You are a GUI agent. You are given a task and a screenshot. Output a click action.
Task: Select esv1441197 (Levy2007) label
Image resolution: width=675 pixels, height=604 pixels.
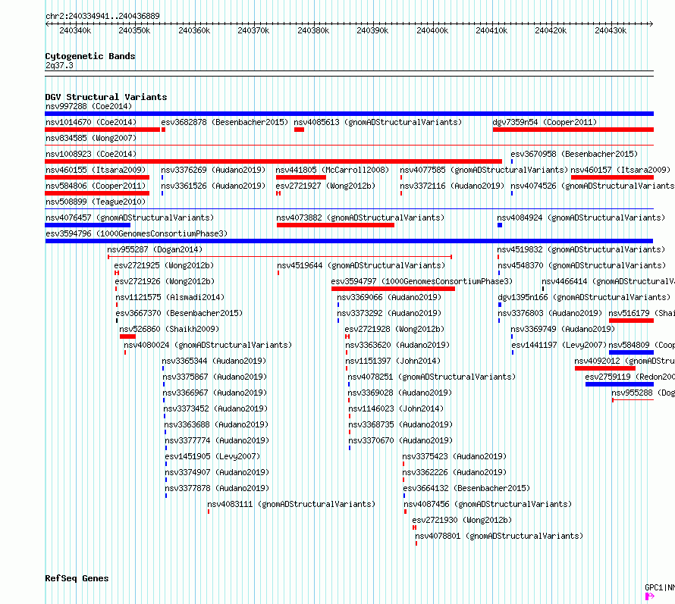[x=559, y=345]
